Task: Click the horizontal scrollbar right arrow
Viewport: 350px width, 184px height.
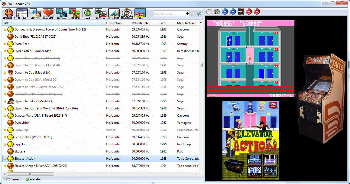Action: pyautogui.click(x=197, y=174)
